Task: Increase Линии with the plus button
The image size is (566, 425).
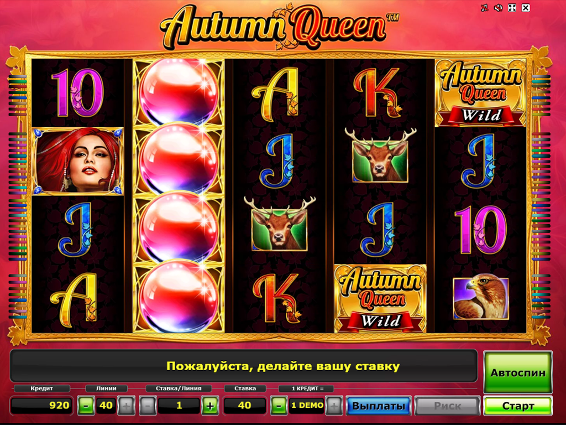Action: coord(127,406)
